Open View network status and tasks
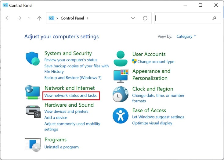The height and width of the screenshot is (160, 224). tap(70, 95)
